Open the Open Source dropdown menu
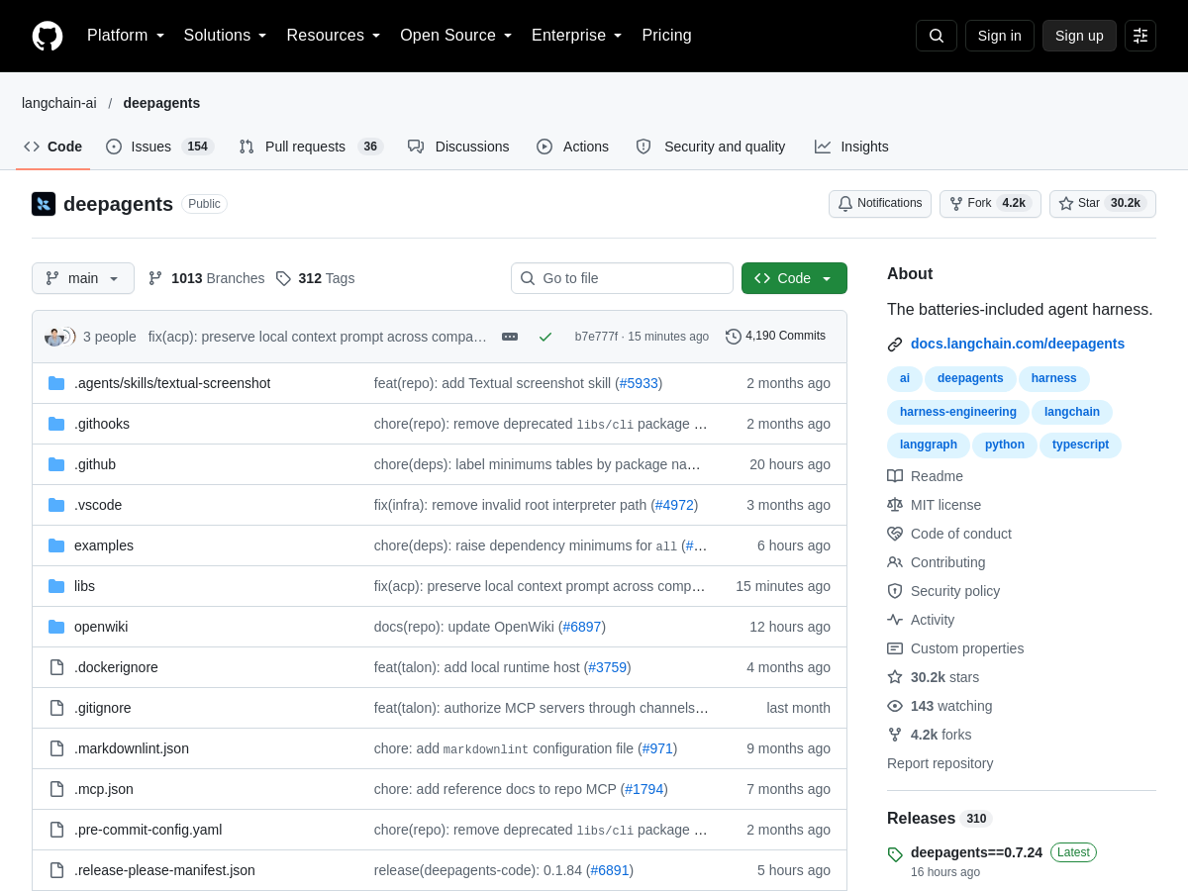1188x891 pixels. coord(456,36)
